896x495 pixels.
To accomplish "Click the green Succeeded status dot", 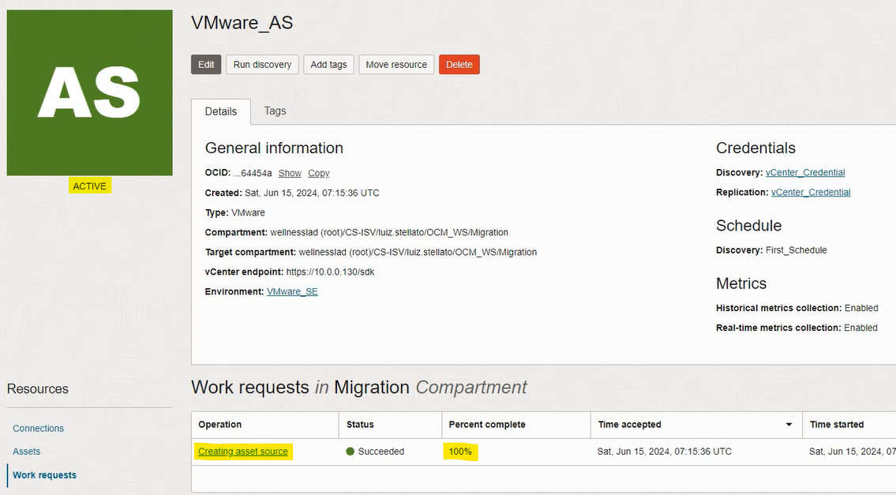I will point(351,452).
